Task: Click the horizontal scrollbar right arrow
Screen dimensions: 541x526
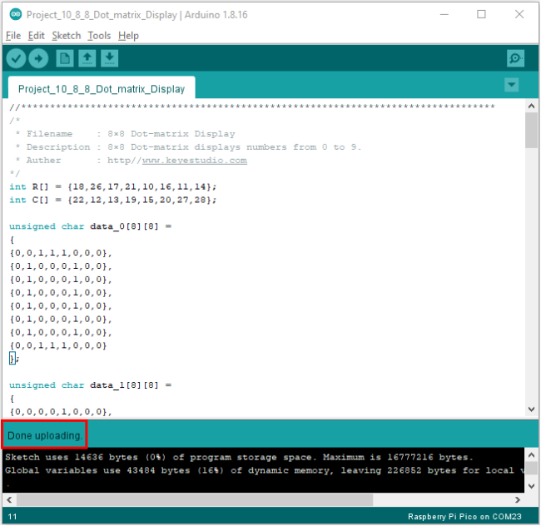Action: tap(517, 500)
